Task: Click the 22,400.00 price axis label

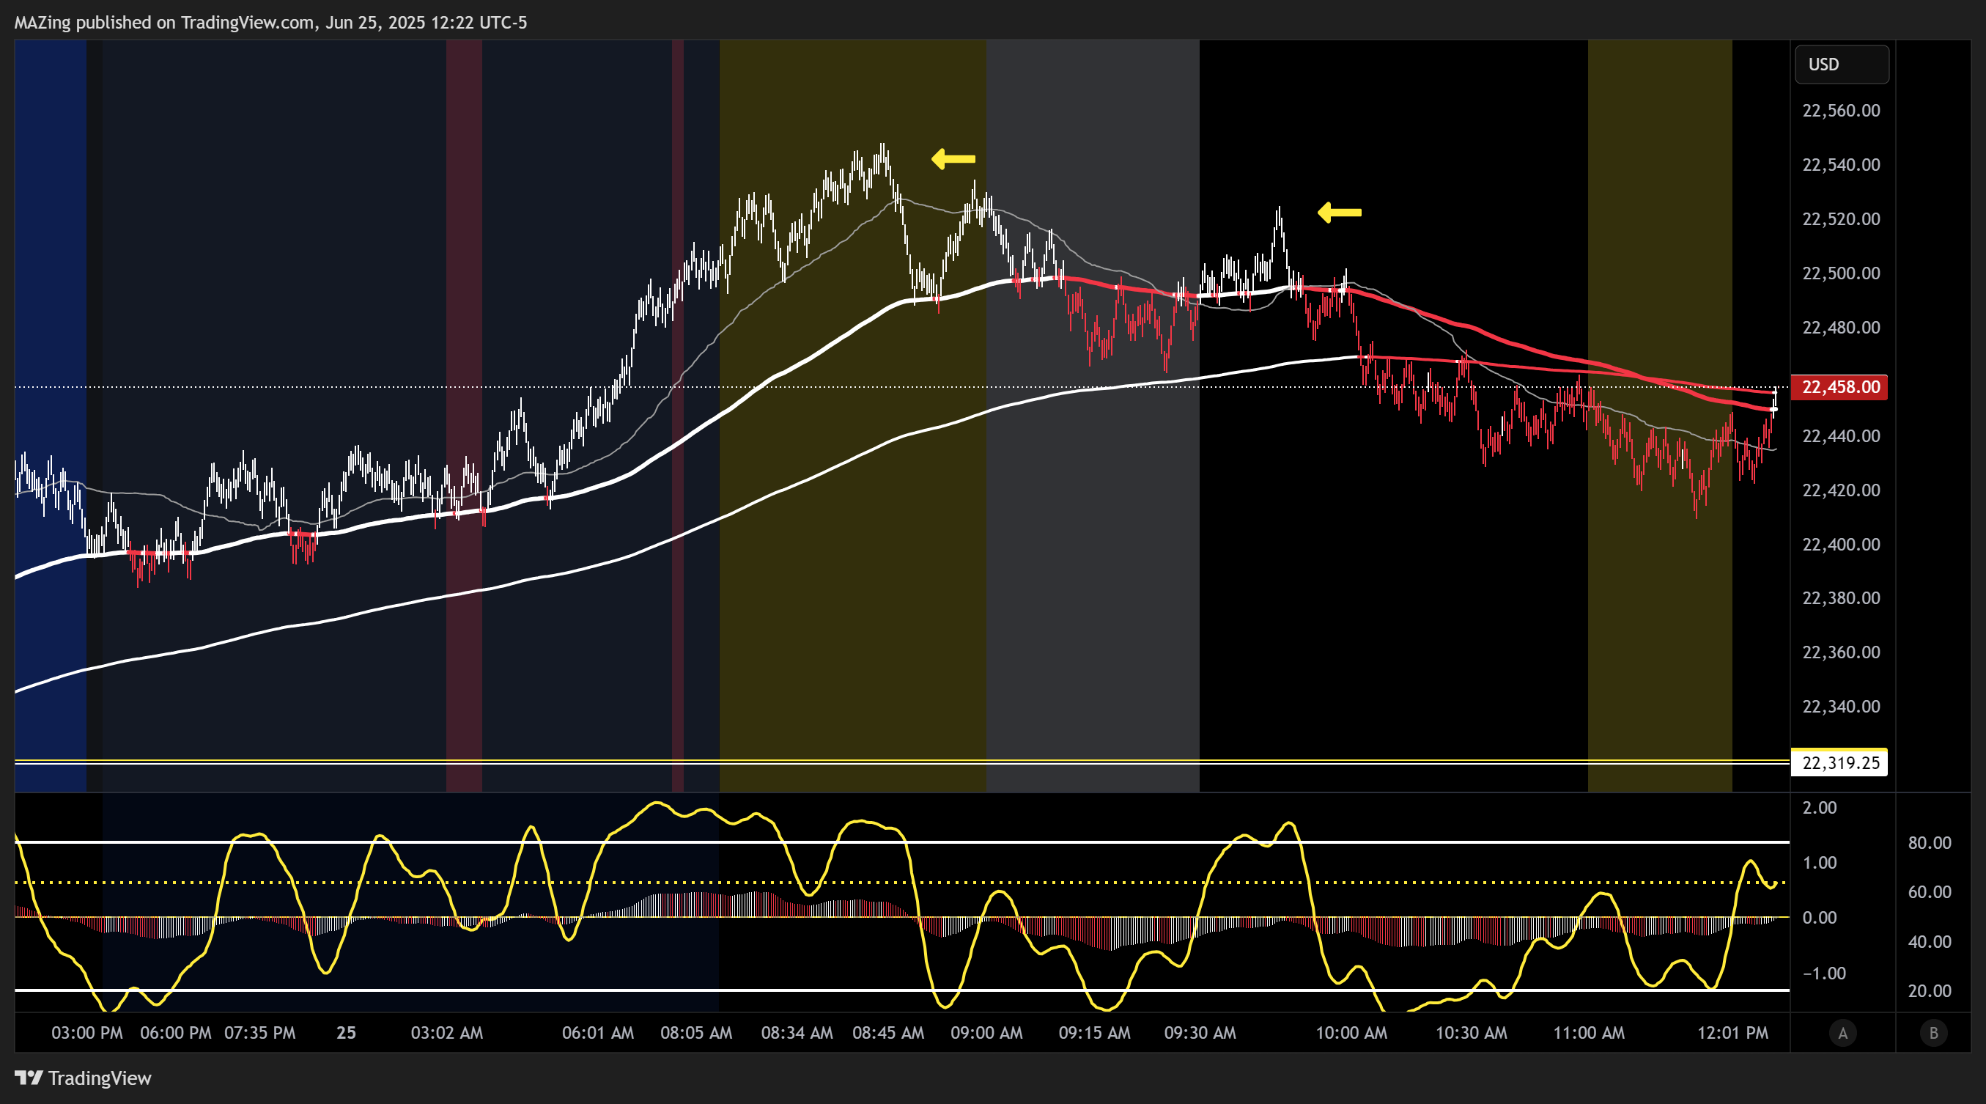Action: pyautogui.click(x=1841, y=545)
